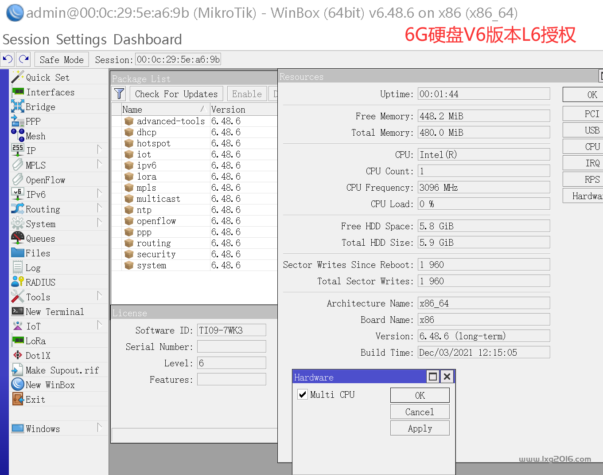The width and height of the screenshot is (603, 475).
Task: Expand the IP submenu arrow
Action: click(100, 150)
